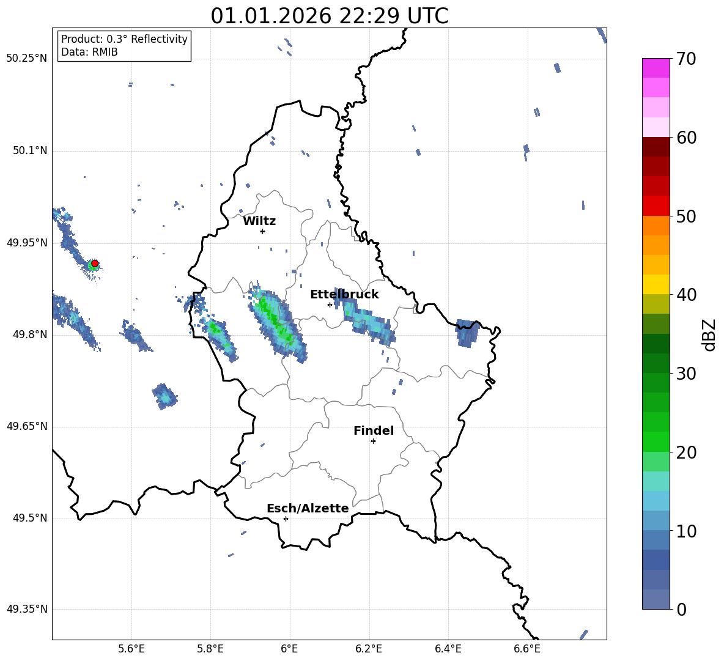
Task: Click the 6.2°E longitude label
Action: pos(369,649)
